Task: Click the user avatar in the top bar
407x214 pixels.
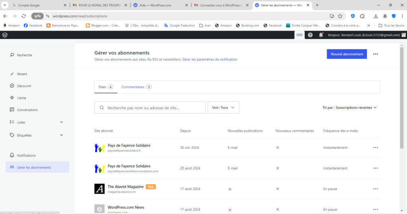Action: point(404,35)
